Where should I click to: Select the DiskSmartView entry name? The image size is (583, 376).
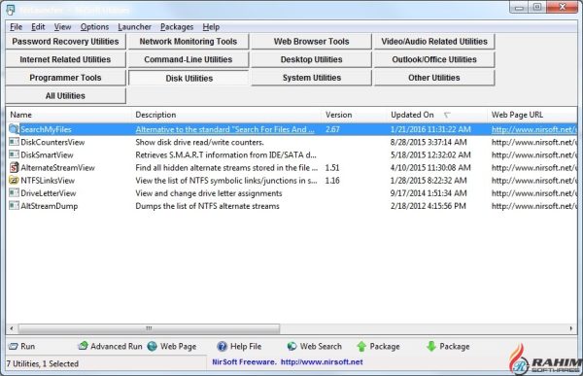pyautogui.click(x=47, y=154)
